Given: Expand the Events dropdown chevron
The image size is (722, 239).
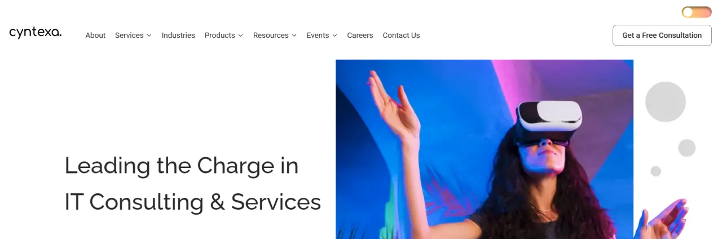Looking at the screenshot, I should tap(334, 36).
